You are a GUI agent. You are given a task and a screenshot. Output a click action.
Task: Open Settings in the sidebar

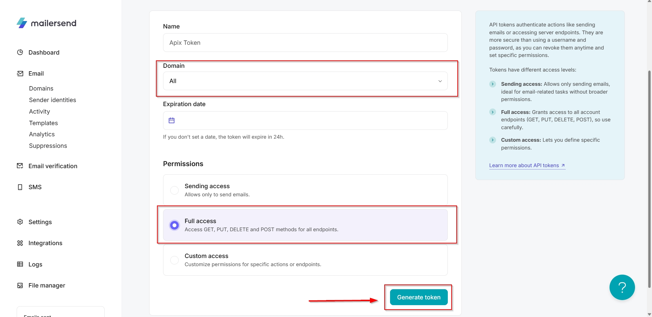(40, 222)
